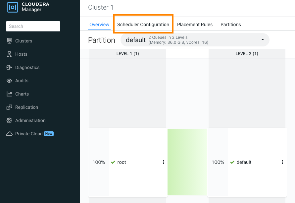The width and height of the screenshot is (295, 203).
Task: Select the root queue card
Action: point(132,162)
